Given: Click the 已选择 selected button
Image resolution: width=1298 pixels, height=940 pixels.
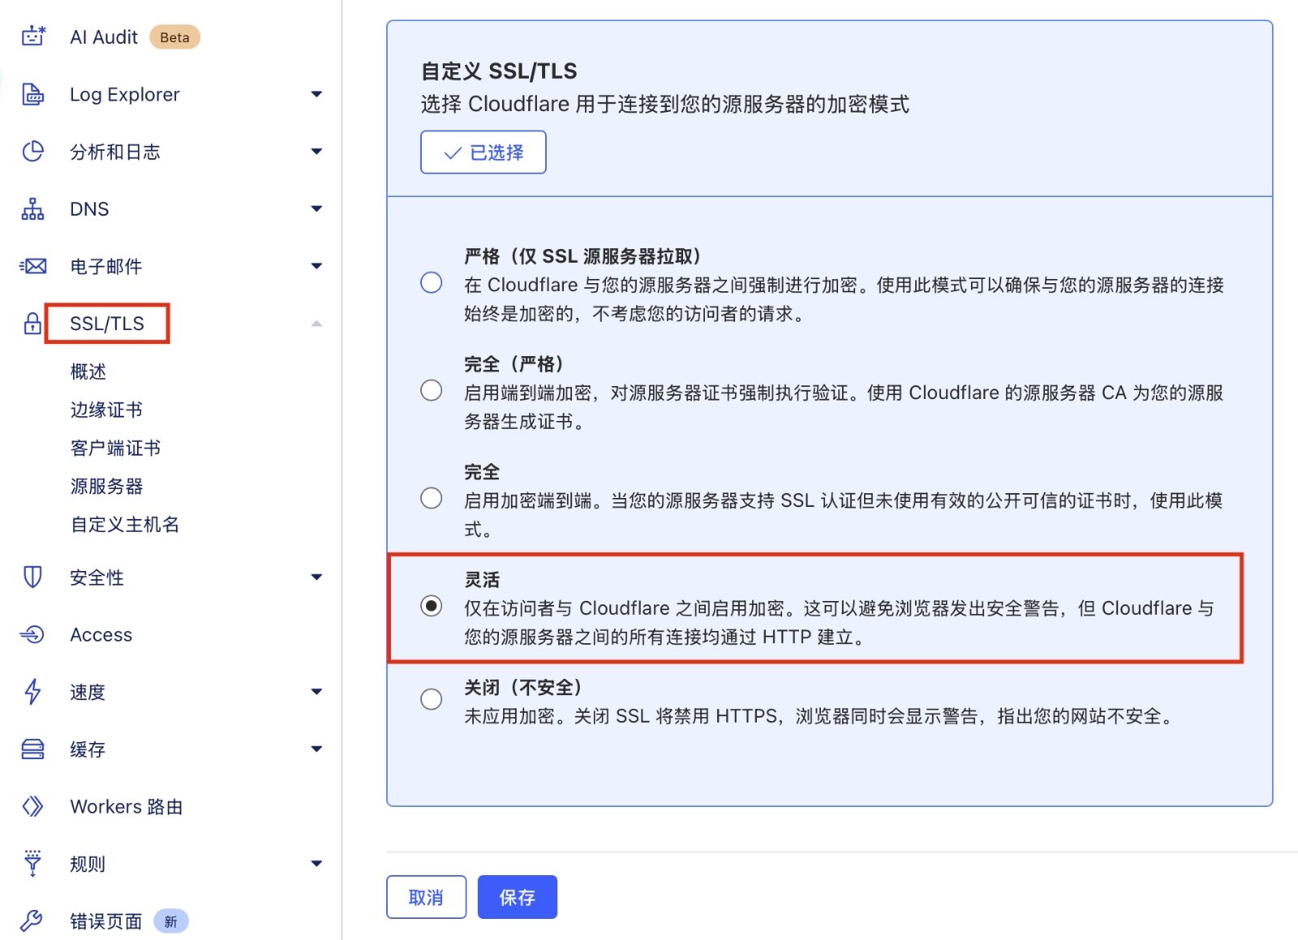Looking at the screenshot, I should [483, 152].
